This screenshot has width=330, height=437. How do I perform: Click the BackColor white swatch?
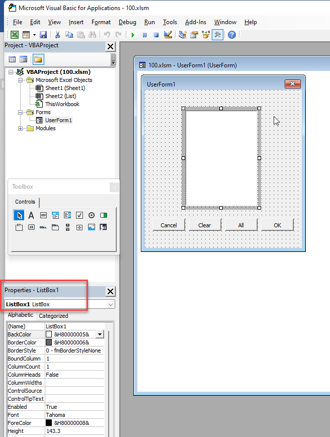click(49, 334)
